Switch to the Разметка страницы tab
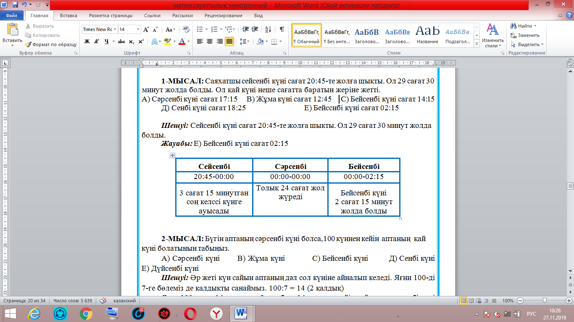Screen dimensions: 574x322 tap(111, 16)
